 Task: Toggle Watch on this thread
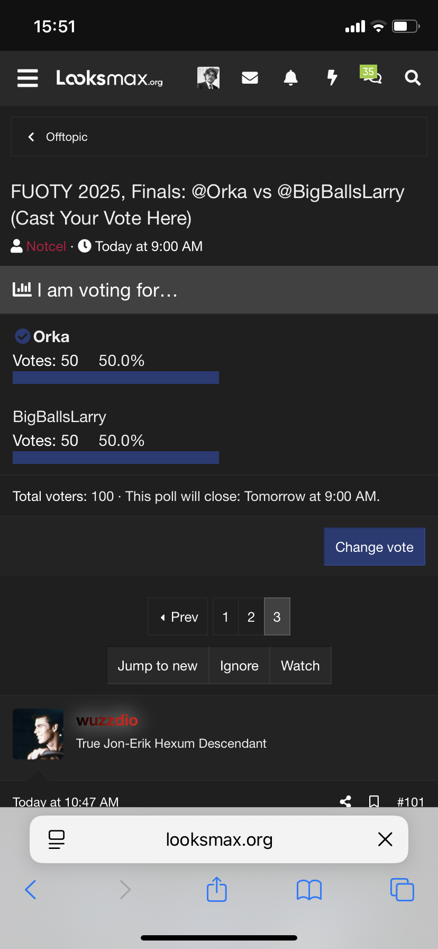point(300,666)
